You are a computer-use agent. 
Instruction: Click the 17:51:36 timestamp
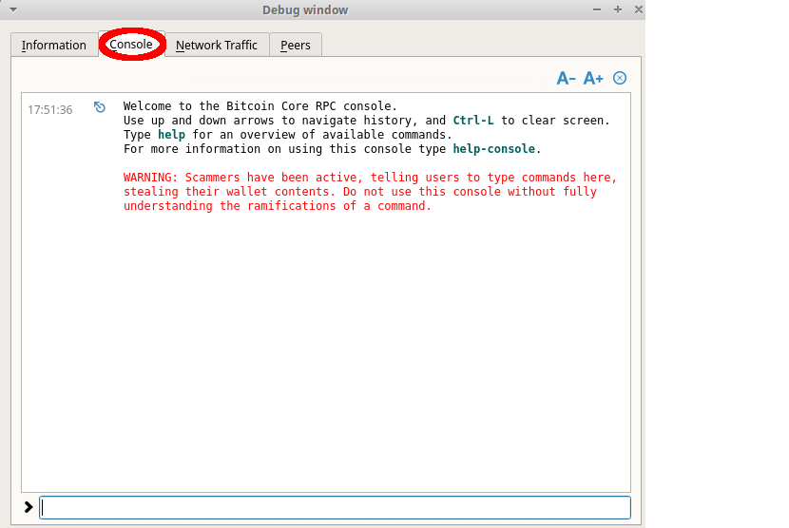tap(50, 109)
